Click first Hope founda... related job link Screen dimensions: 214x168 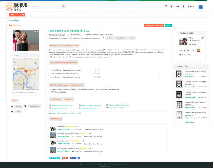190,77
